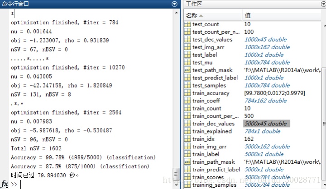
Task: Select the train_label variable name
Action: (206, 154)
